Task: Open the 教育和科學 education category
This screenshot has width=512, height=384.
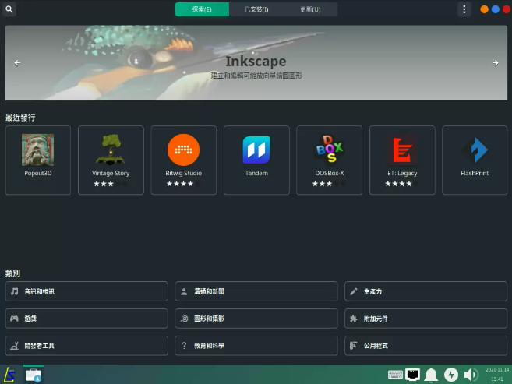Action: point(256,346)
